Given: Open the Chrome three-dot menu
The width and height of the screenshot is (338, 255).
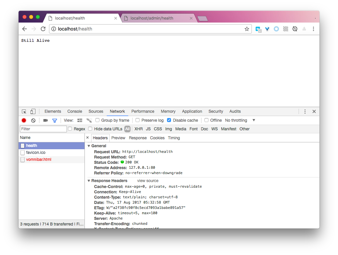Looking at the screenshot, I should [313, 29].
